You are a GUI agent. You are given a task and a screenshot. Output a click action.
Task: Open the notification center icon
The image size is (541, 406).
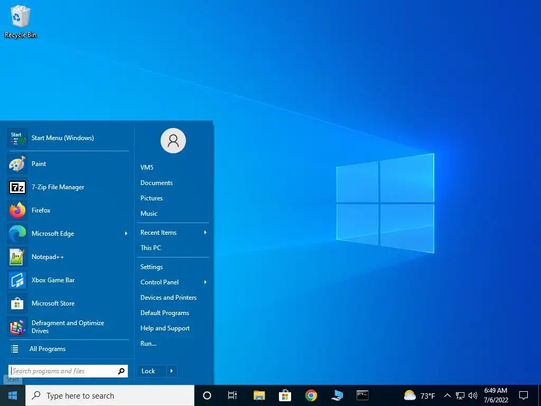point(524,395)
